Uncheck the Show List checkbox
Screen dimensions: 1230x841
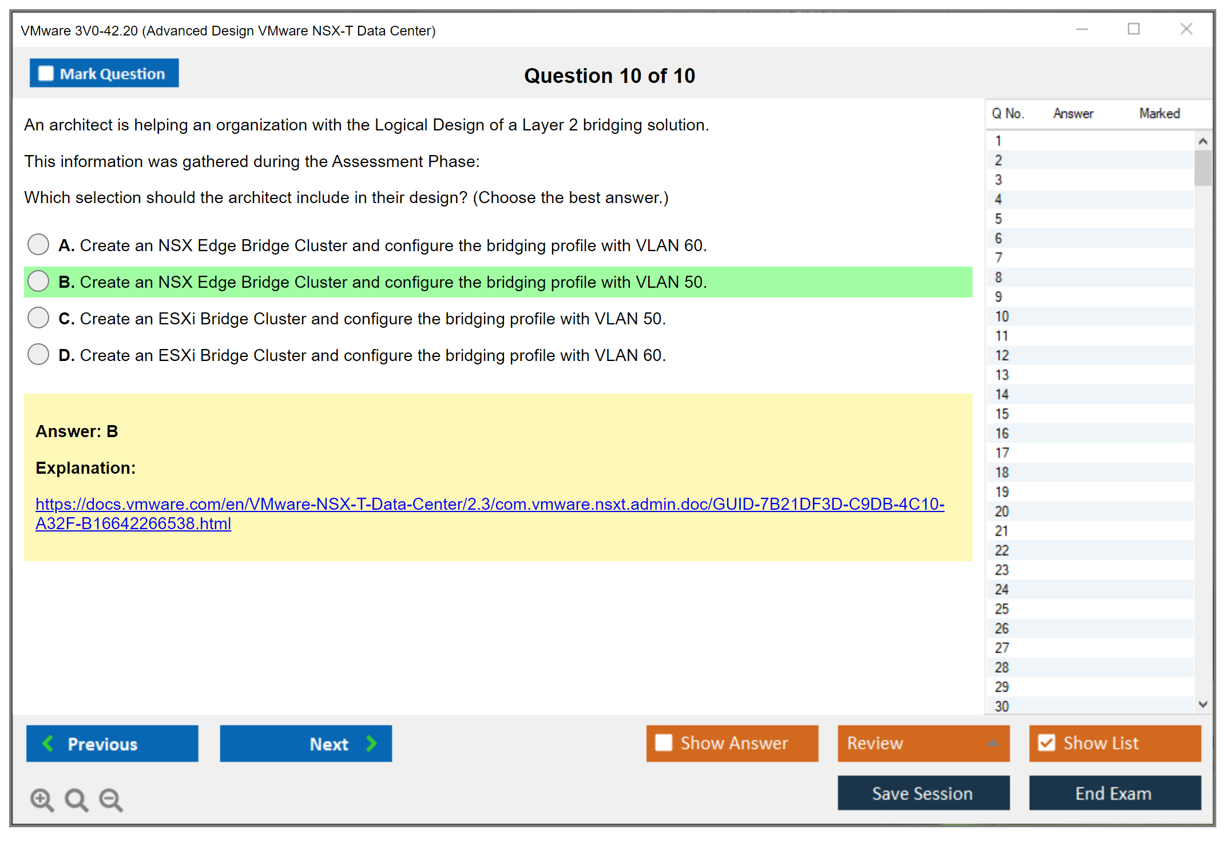click(x=1046, y=743)
